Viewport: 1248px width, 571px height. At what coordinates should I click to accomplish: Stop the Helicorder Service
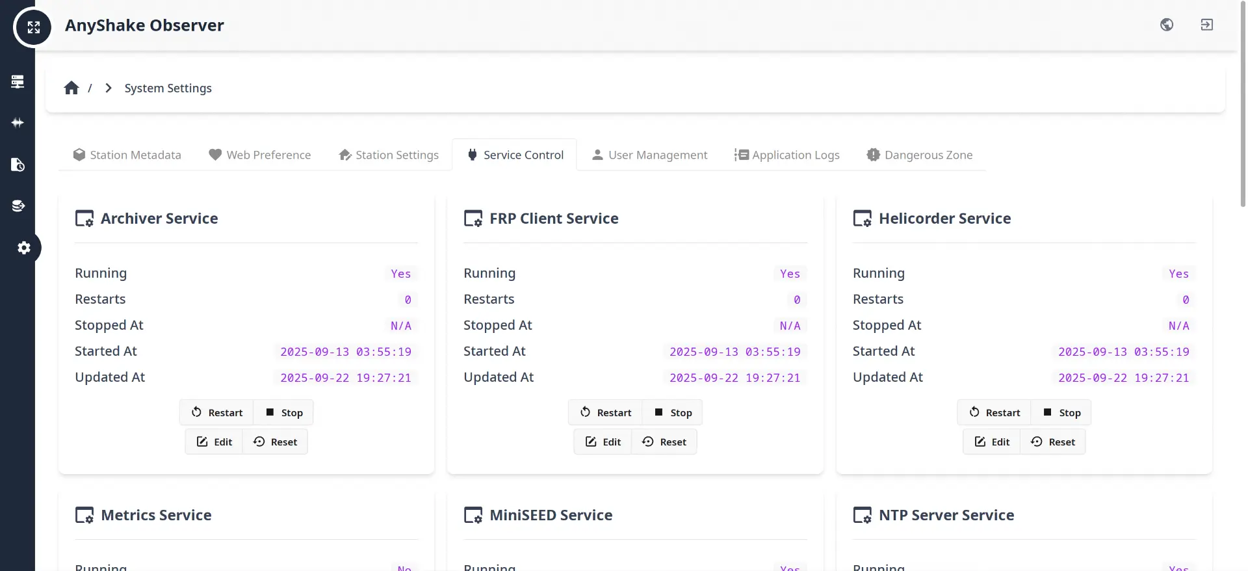1061,412
